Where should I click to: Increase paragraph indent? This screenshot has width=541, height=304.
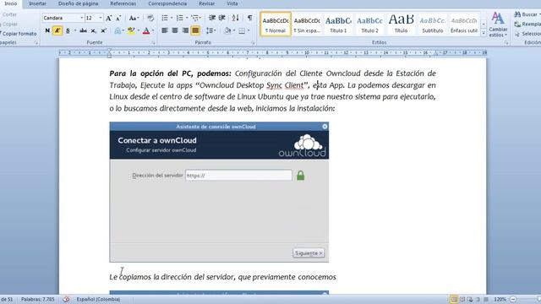point(222,18)
